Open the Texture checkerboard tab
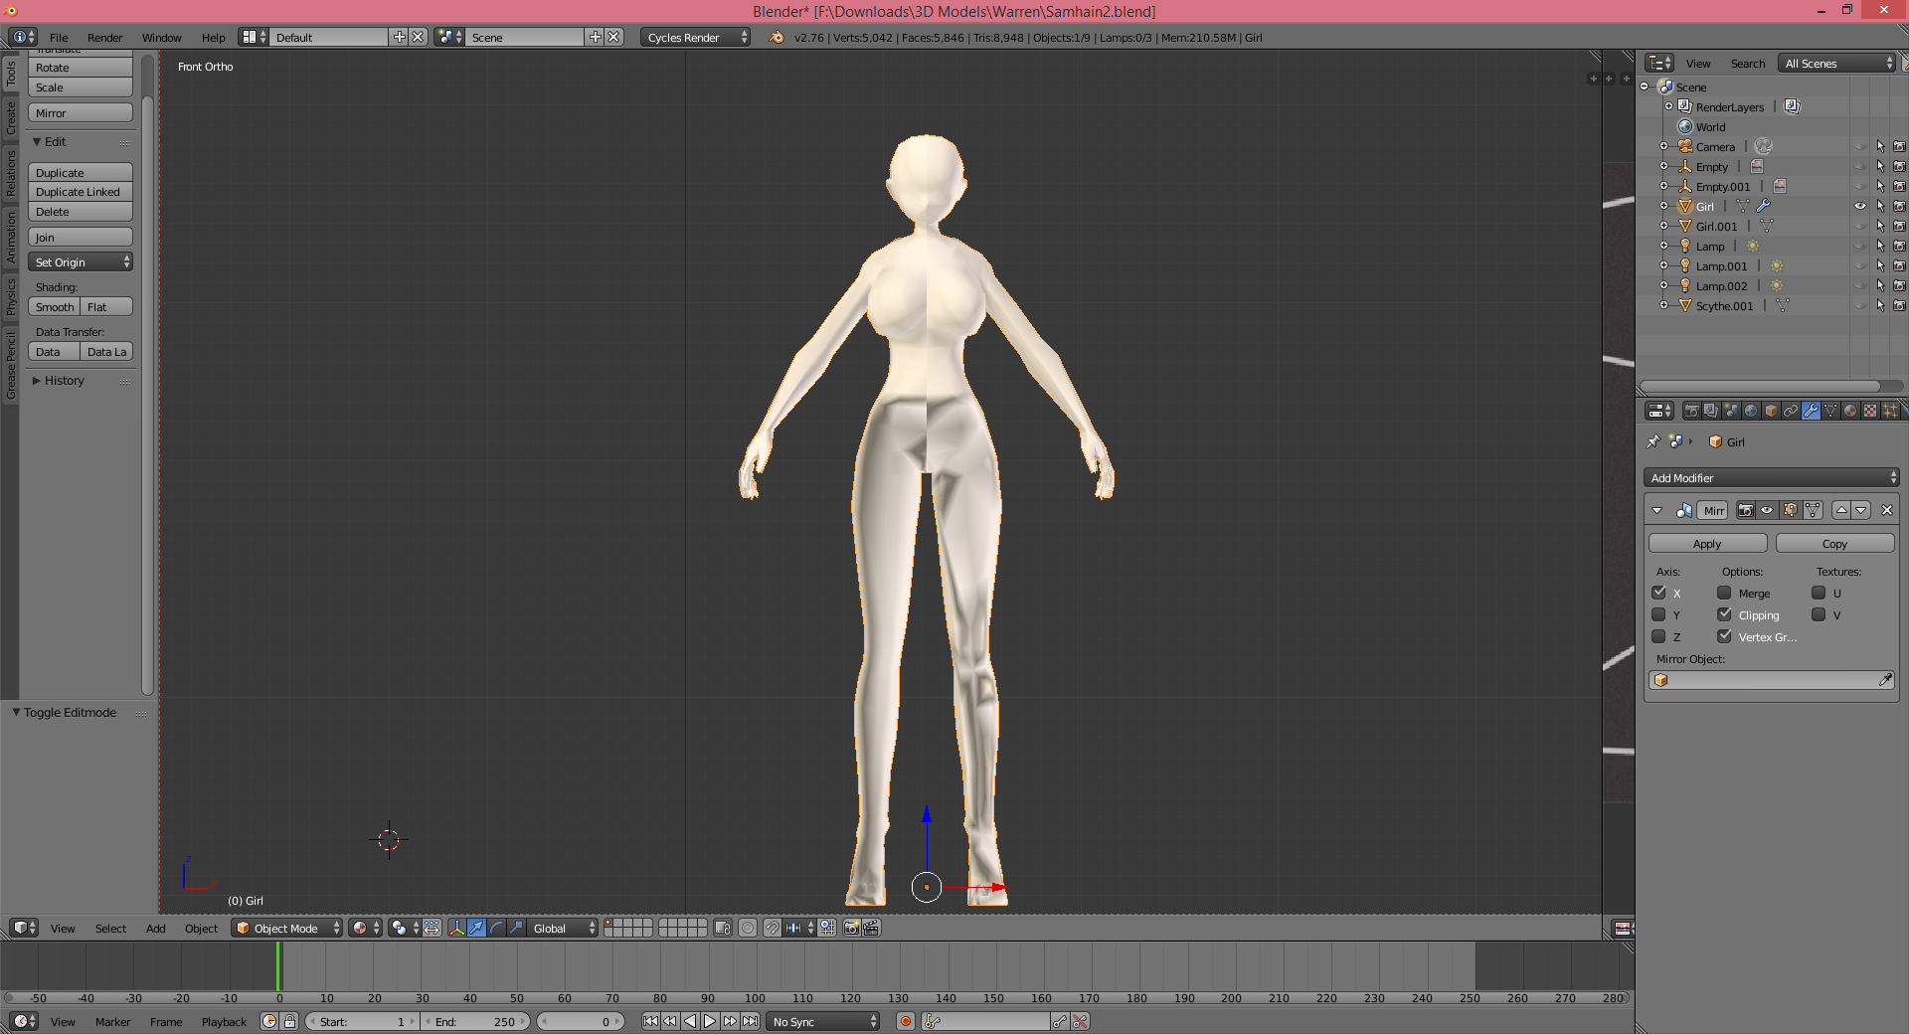Screen dimensions: 1909x1034 pos(1870,411)
